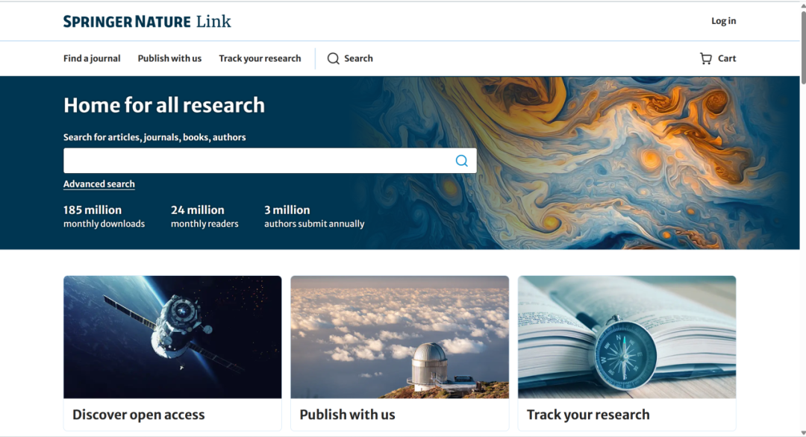Open the Log in link
This screenshot has width=806, height=437.
(x=724, y=21)
